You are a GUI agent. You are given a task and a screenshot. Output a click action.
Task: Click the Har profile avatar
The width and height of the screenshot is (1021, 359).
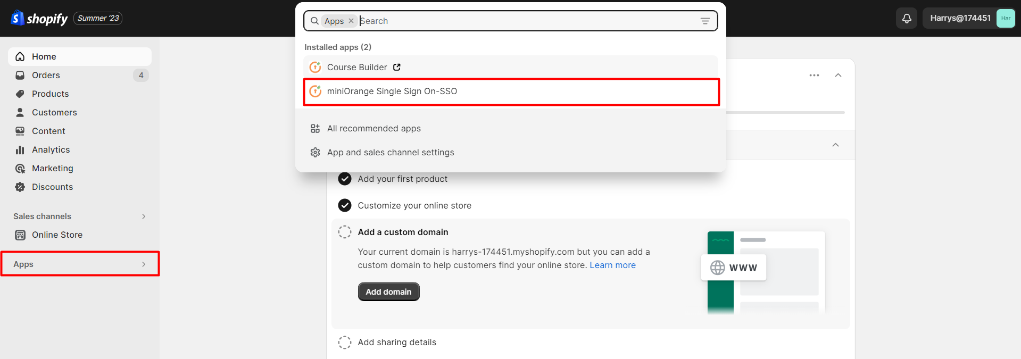tap(1006, 18)
